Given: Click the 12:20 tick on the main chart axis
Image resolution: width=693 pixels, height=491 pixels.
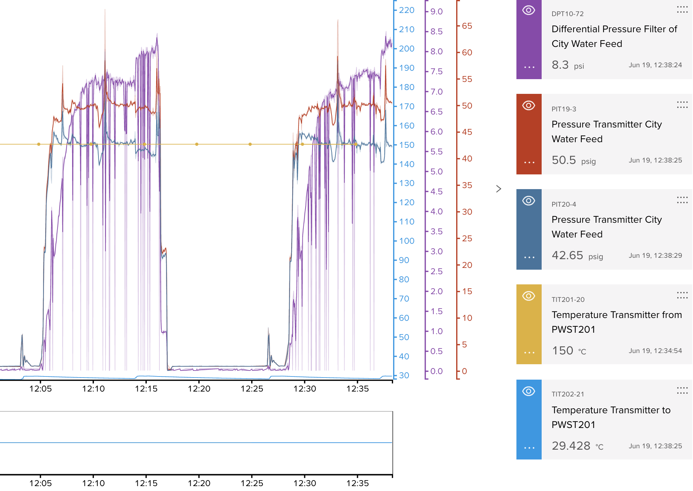Looking at the screenshot, I should pos(199,389).
